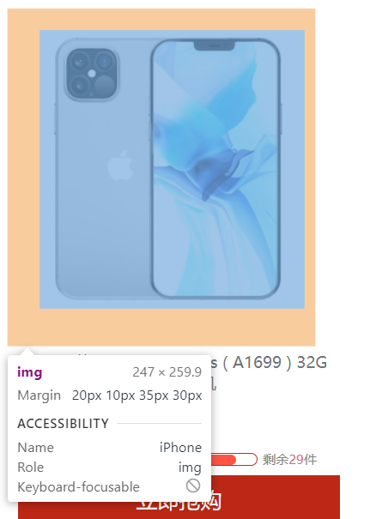Click the product title ending with A1699 32G
The height and width of the screenshot is (519, 370).
click(x=269, y=362)
